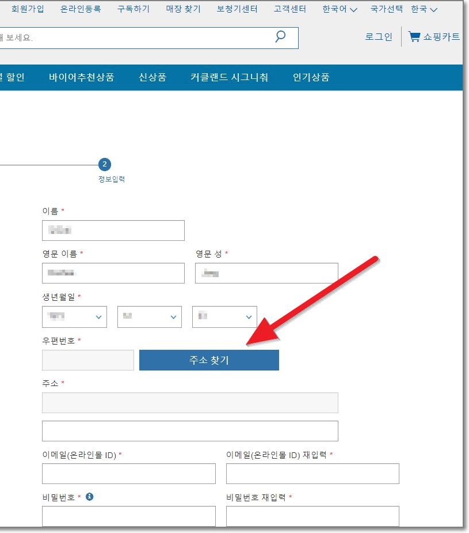Click 구독하기 in top menu
The width and height of the screenshot is (469, 533).
tap(134, 9)
